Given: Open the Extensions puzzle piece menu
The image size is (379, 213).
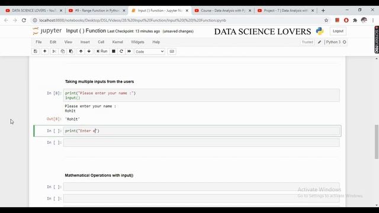Looking at the screenshot, I should click(355, 20).
